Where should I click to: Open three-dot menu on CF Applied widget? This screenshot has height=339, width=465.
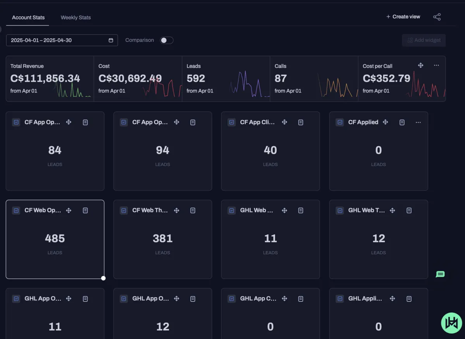418,122
